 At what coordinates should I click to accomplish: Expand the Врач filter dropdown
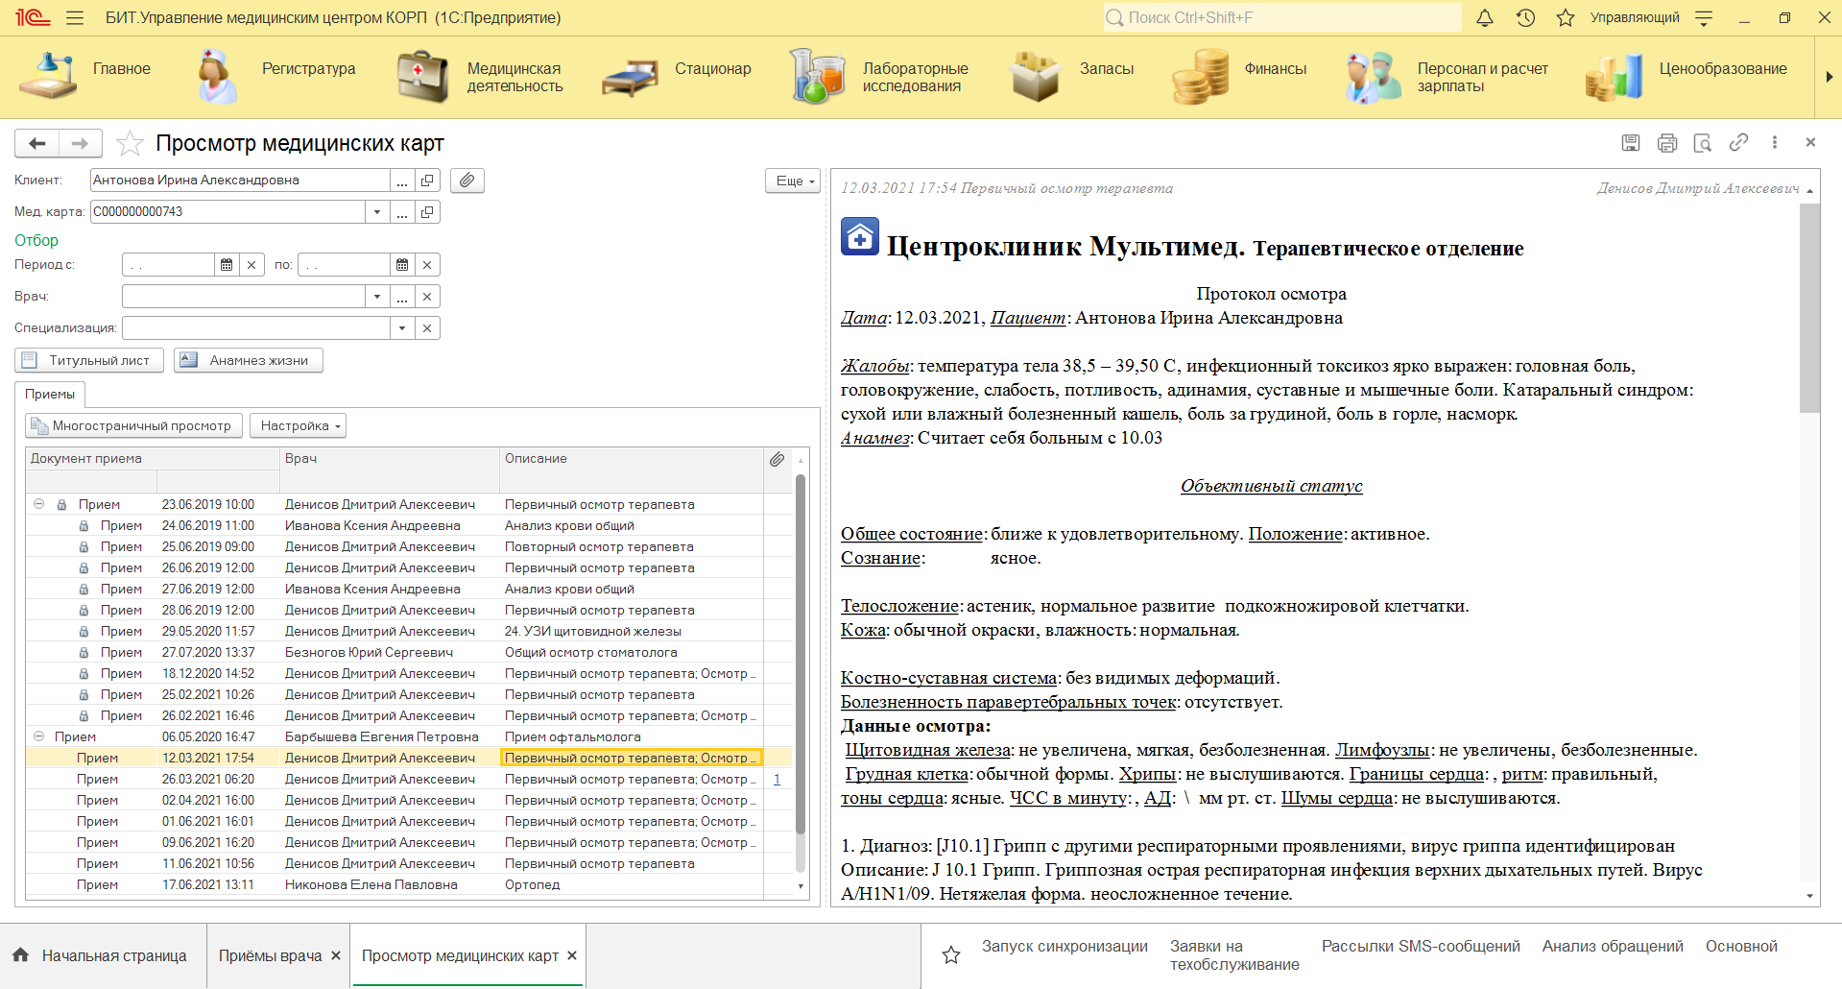coord(377,297)
